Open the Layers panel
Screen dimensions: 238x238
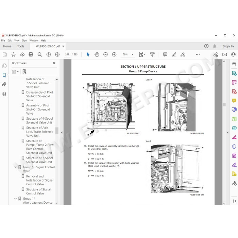click(4, 94)
